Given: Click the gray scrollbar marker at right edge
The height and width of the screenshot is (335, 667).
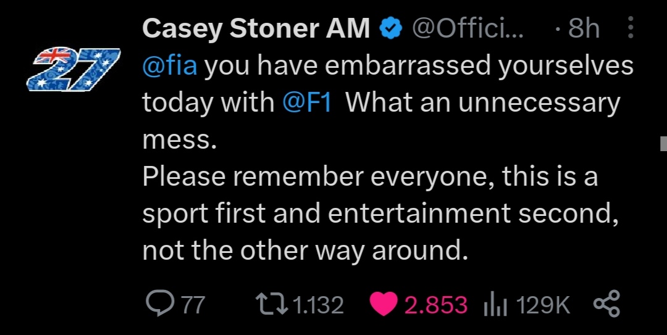Looking at the screenshot, I should point(663,144).
